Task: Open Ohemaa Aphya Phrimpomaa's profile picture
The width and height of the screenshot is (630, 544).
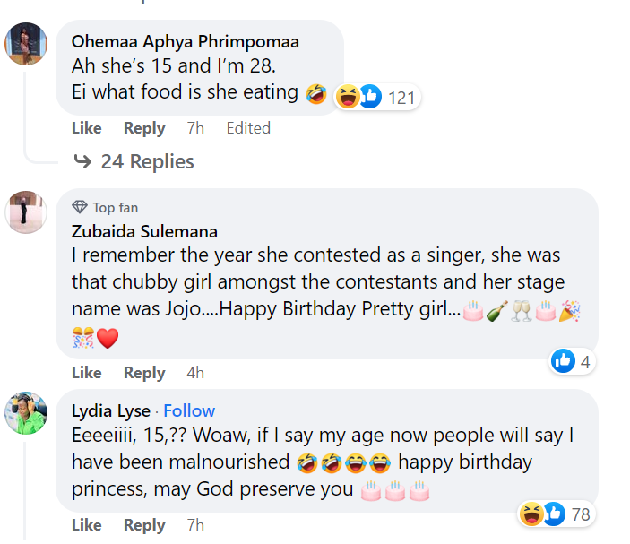Action: coord(26,43)
